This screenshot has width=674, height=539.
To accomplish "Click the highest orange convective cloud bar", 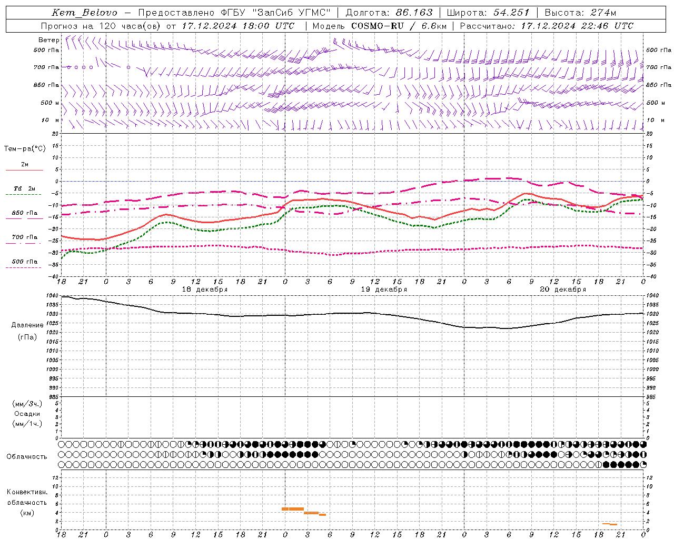I will (293, 509).
